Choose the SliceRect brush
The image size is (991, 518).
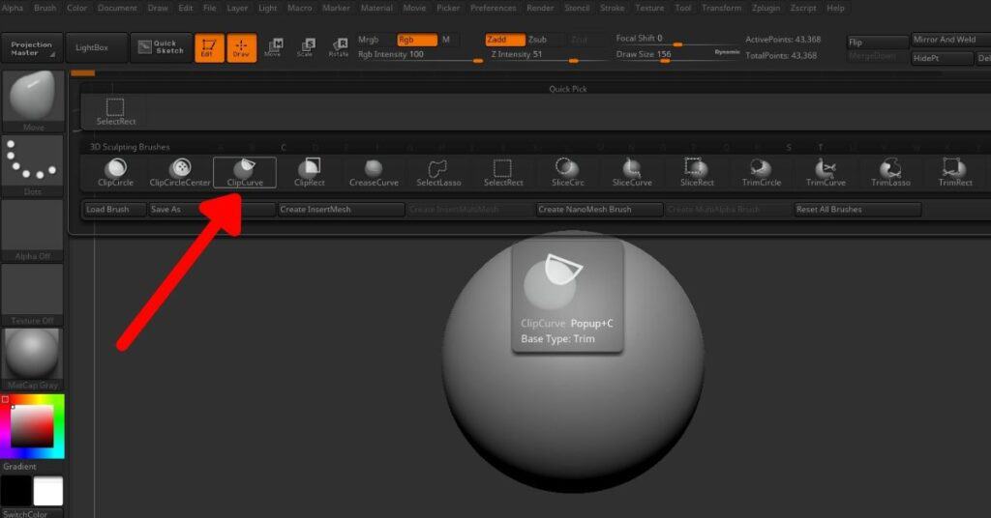coord(697,172)
